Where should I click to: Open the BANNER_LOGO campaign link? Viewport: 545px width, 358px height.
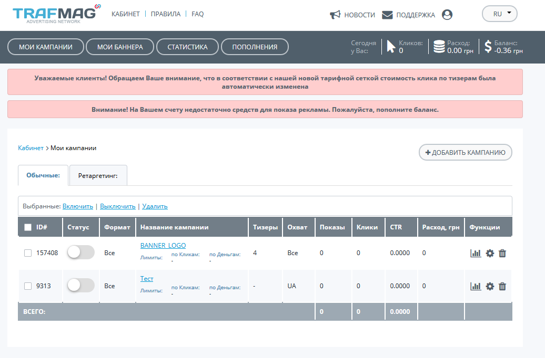163,245
